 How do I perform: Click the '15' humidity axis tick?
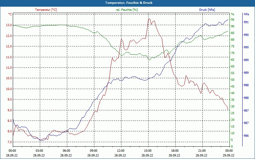pyautogui.click(x=233, y=126)
